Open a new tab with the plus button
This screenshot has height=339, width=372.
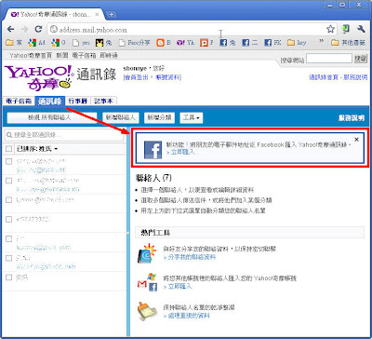111,14
